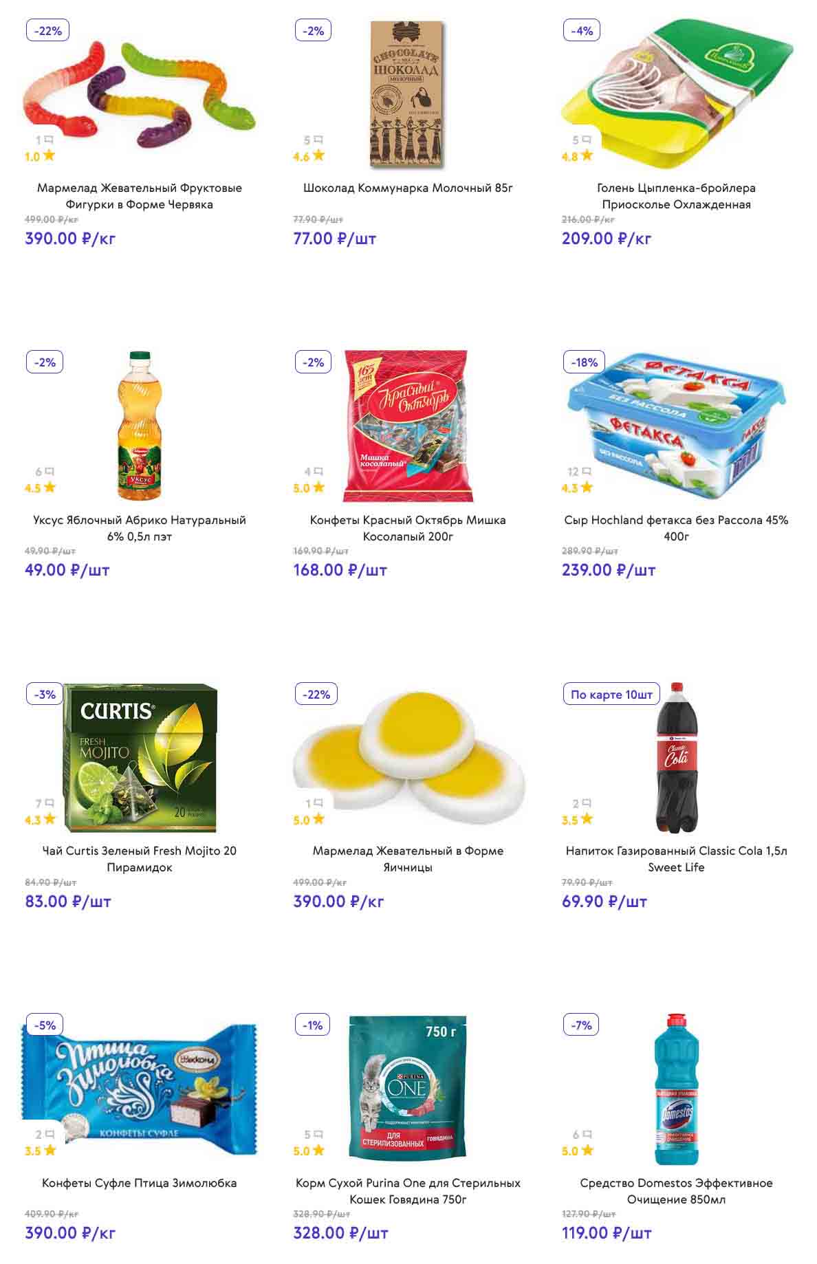Click the star rating icon for Мишка Косолапый candies

pos(318,488)
